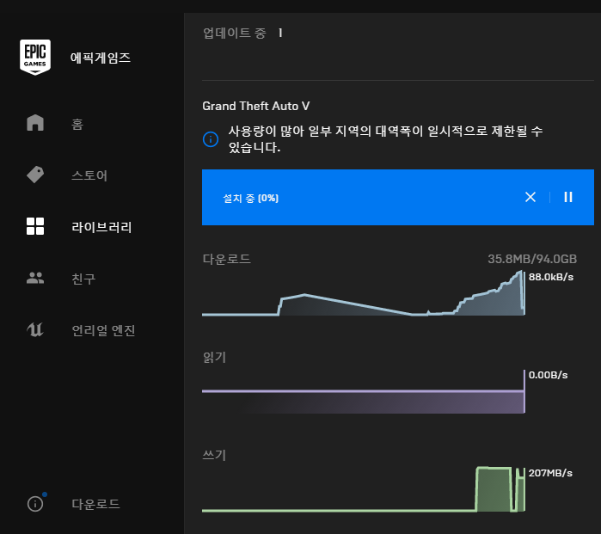Click the download speed graph
Image resolution: width=601 pixels, height=534 pixels.
[364, 293]
